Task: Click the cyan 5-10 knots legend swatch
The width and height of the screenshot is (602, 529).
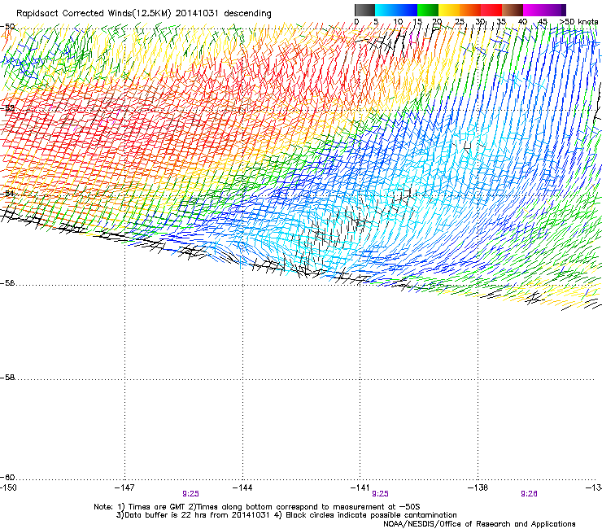Action: [x=386, y=10]
